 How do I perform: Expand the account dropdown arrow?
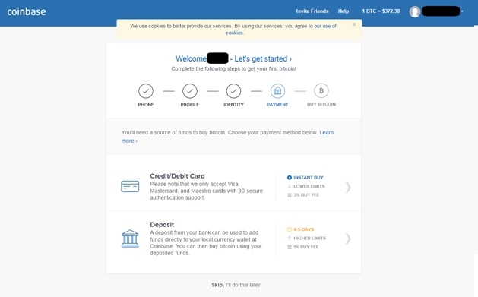(x=462, y=11)
